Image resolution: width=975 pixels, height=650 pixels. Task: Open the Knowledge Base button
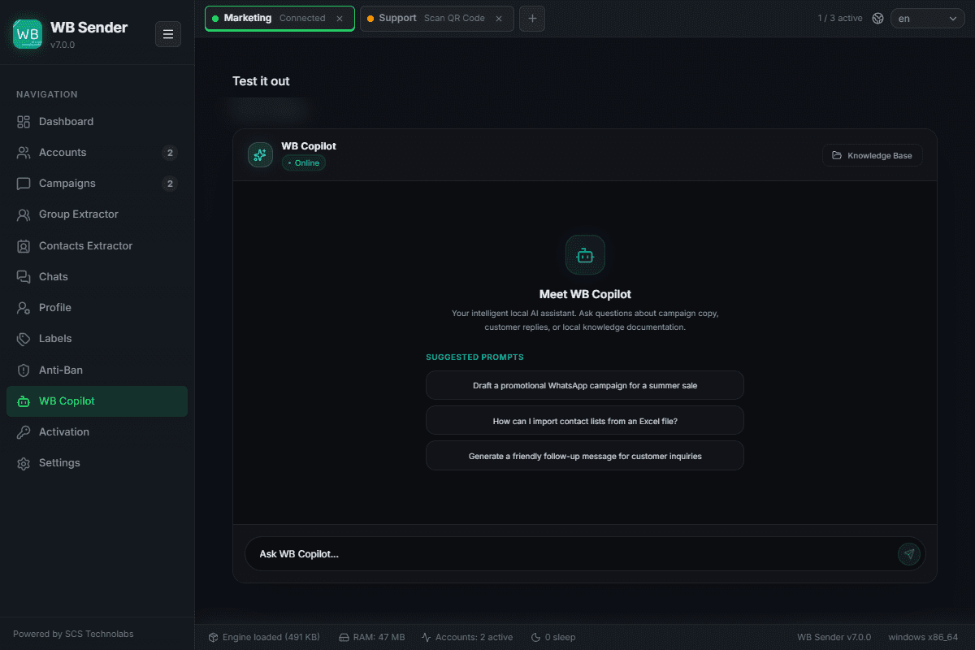tap(872, 155)
